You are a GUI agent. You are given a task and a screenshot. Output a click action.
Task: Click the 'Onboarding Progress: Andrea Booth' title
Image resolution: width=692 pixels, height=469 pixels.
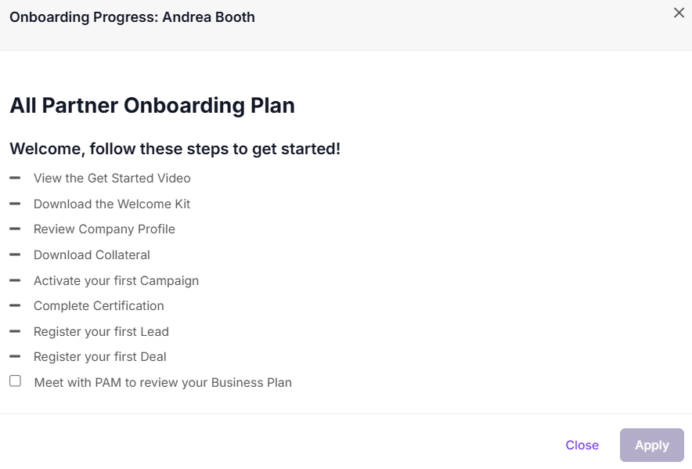[x=132, y=16]
